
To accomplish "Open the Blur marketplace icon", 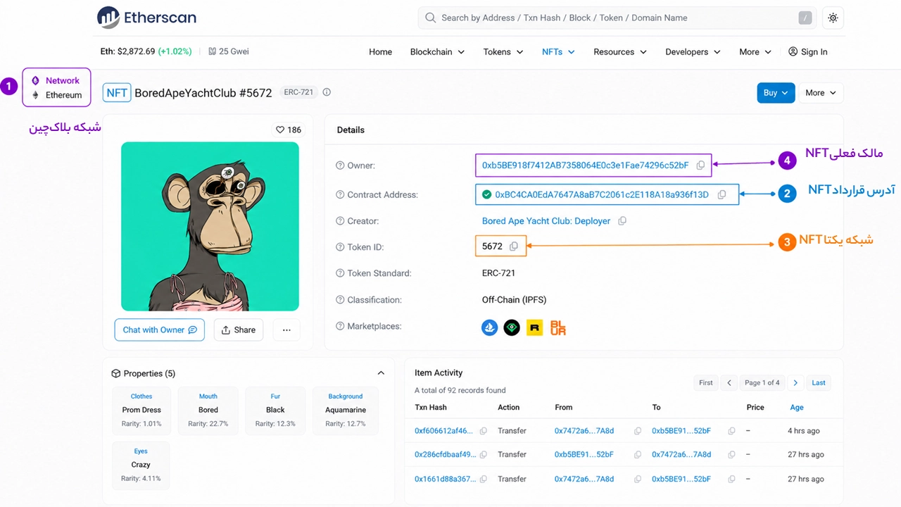I will coord(557,327).
